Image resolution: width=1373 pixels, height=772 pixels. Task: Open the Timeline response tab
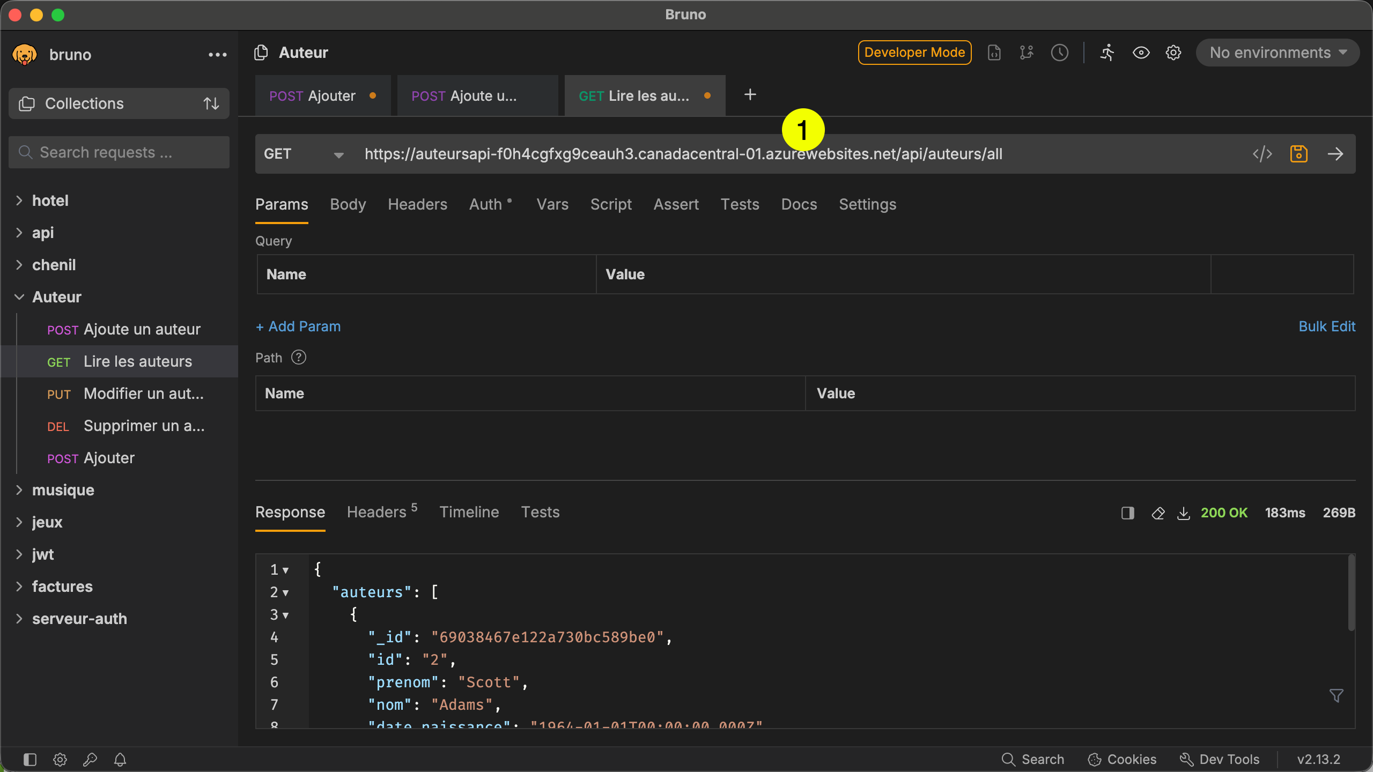(469, 512)
